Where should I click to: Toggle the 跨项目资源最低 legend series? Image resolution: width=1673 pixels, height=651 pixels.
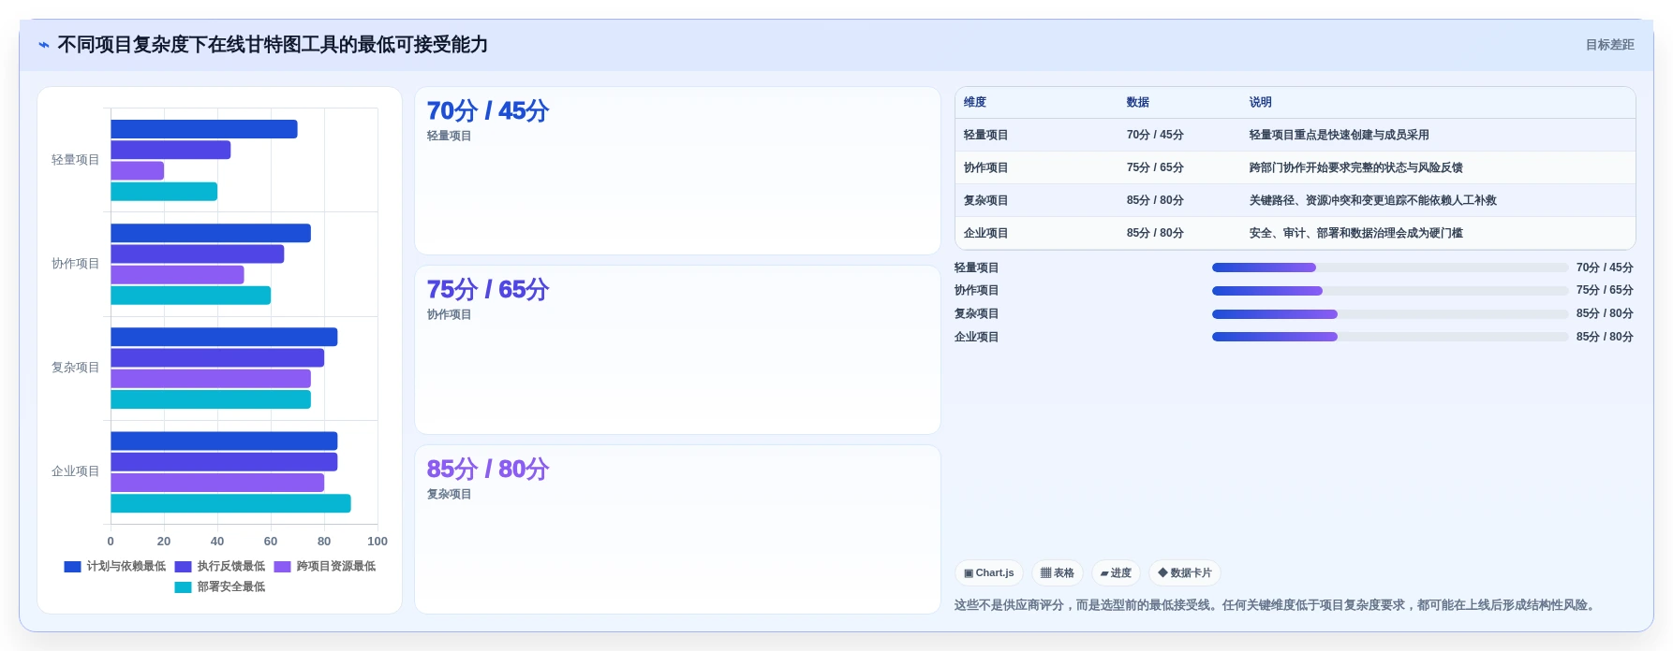325,566
